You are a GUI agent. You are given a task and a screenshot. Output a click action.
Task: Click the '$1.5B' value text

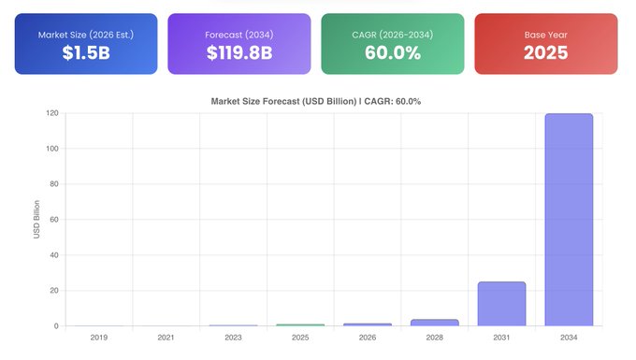coord(86,52)
